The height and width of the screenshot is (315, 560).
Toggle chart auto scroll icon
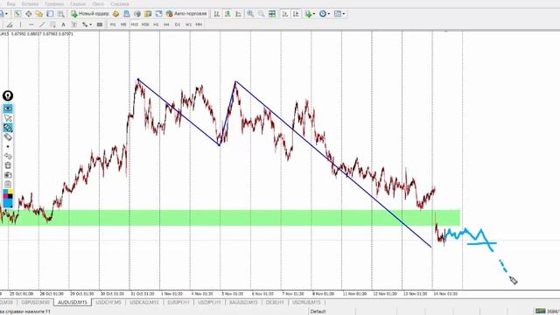285,14
